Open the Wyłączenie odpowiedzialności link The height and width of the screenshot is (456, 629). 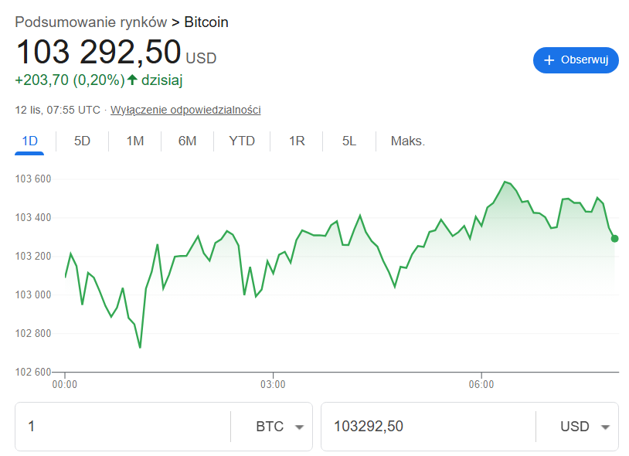(x=188, y=110)
